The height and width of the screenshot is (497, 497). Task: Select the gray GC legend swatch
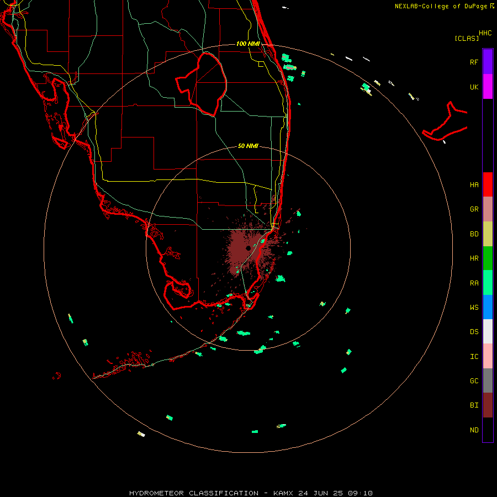coord(488,380)
